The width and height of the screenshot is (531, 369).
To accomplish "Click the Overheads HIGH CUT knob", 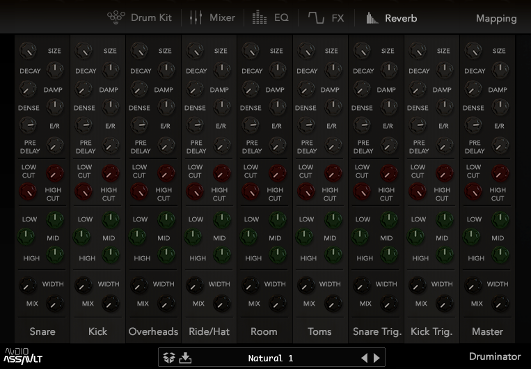I will [x=139, y=191].
